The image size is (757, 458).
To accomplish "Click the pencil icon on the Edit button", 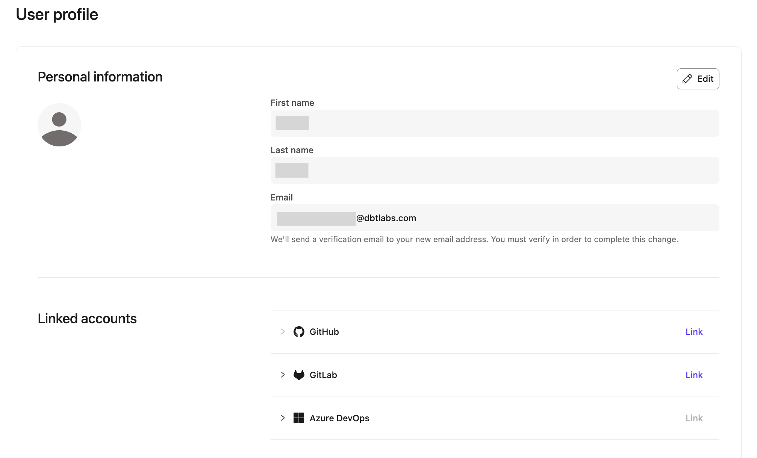I will (x=687, y=79).
